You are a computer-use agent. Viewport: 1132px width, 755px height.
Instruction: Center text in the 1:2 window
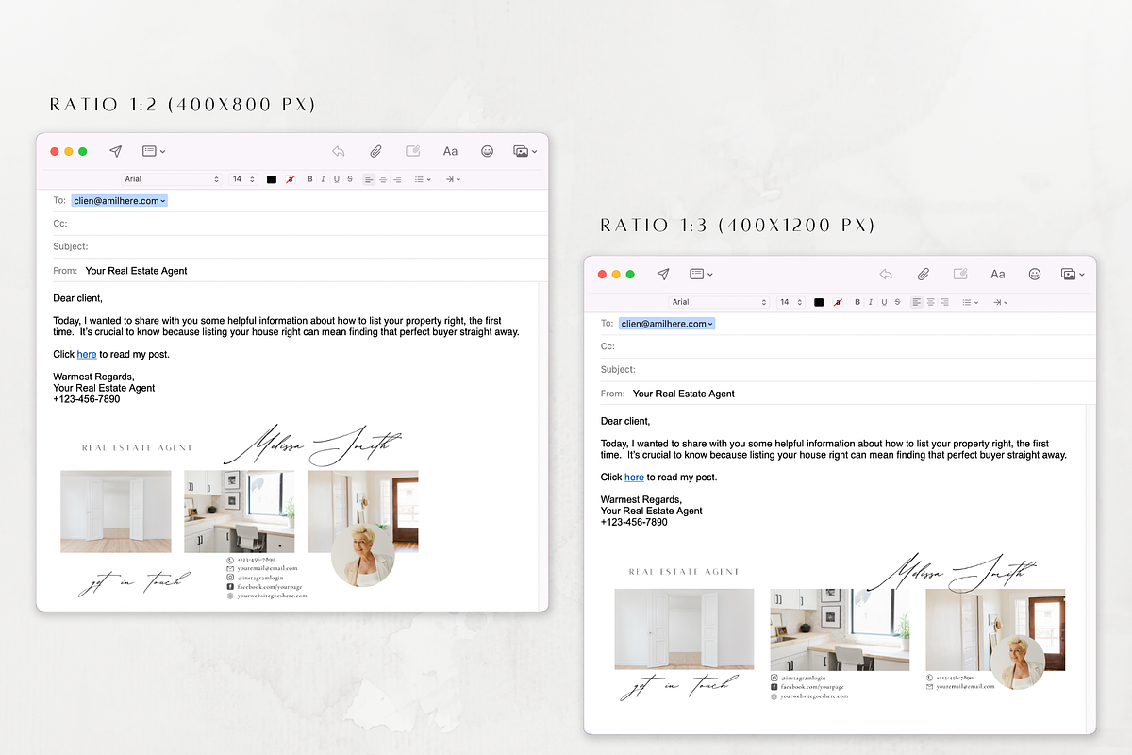(x=383, y=179)
